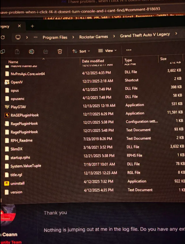The image size is (185, 244).
Task: Click the Delete trash can icon
Action: tap(60, 51)
